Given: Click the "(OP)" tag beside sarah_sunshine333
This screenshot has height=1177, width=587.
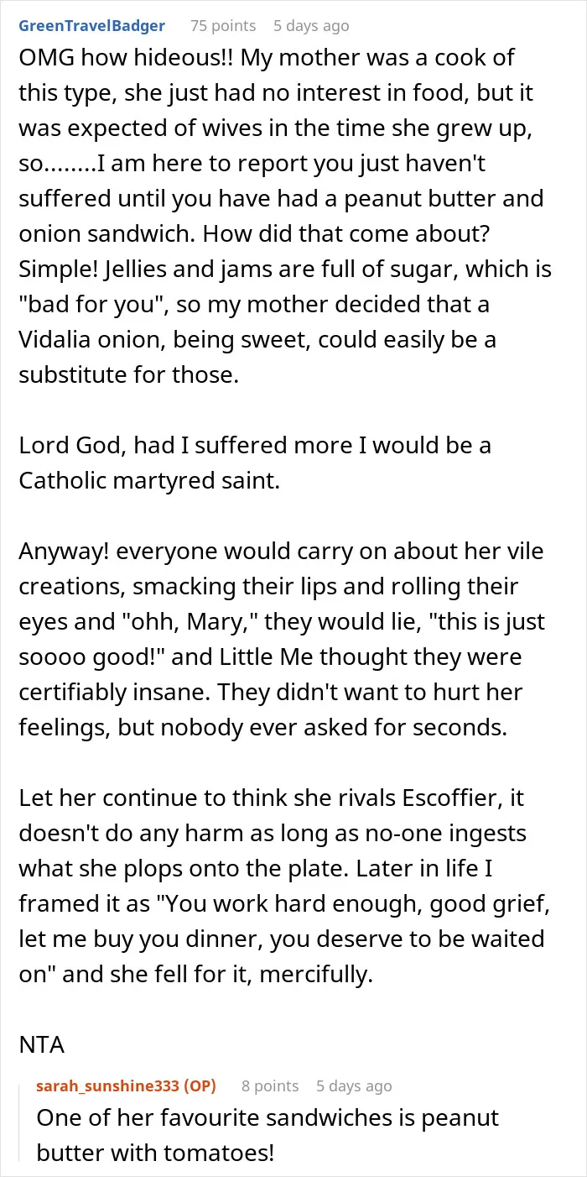Looking at the screenshot, I should click(x=199, y=1085).
